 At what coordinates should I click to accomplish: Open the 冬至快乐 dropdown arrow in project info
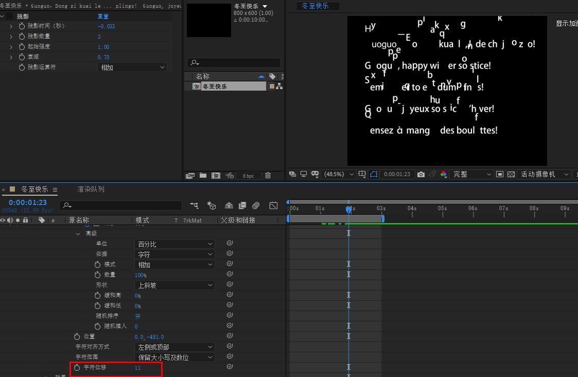tap(265, 6)
